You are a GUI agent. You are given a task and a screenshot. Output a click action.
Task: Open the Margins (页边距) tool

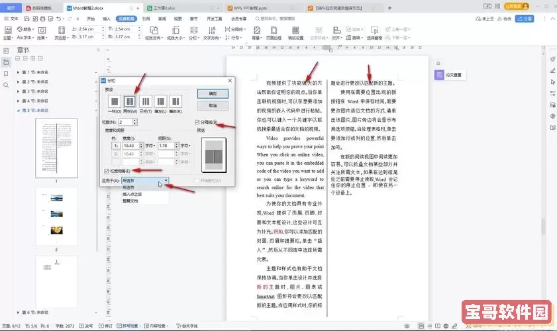point(61,32)
